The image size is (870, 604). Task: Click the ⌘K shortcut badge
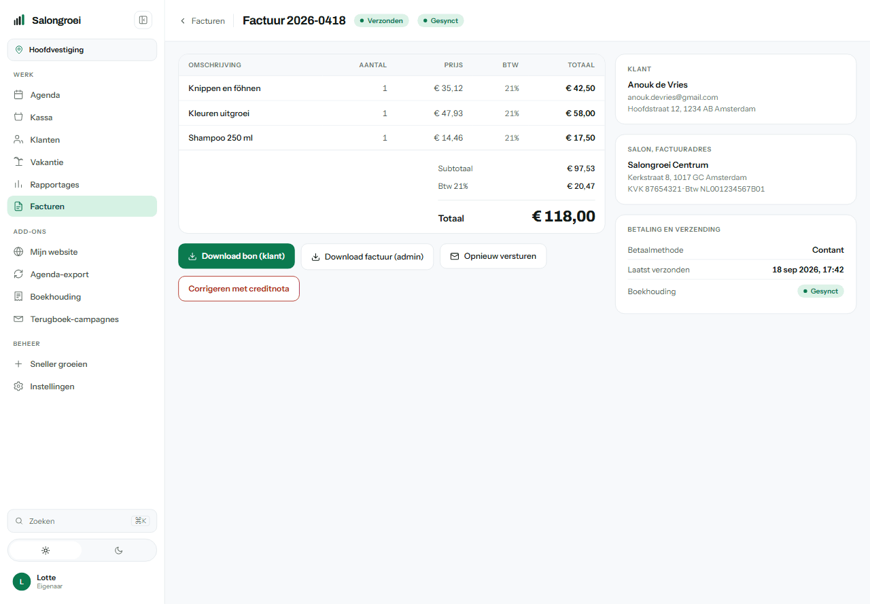click(141, 521)
